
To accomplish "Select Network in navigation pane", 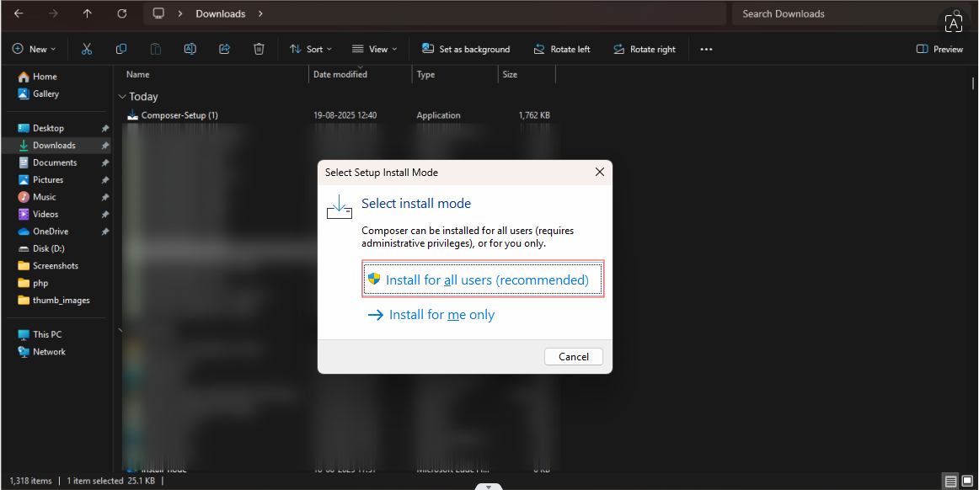I will (49, 351).
